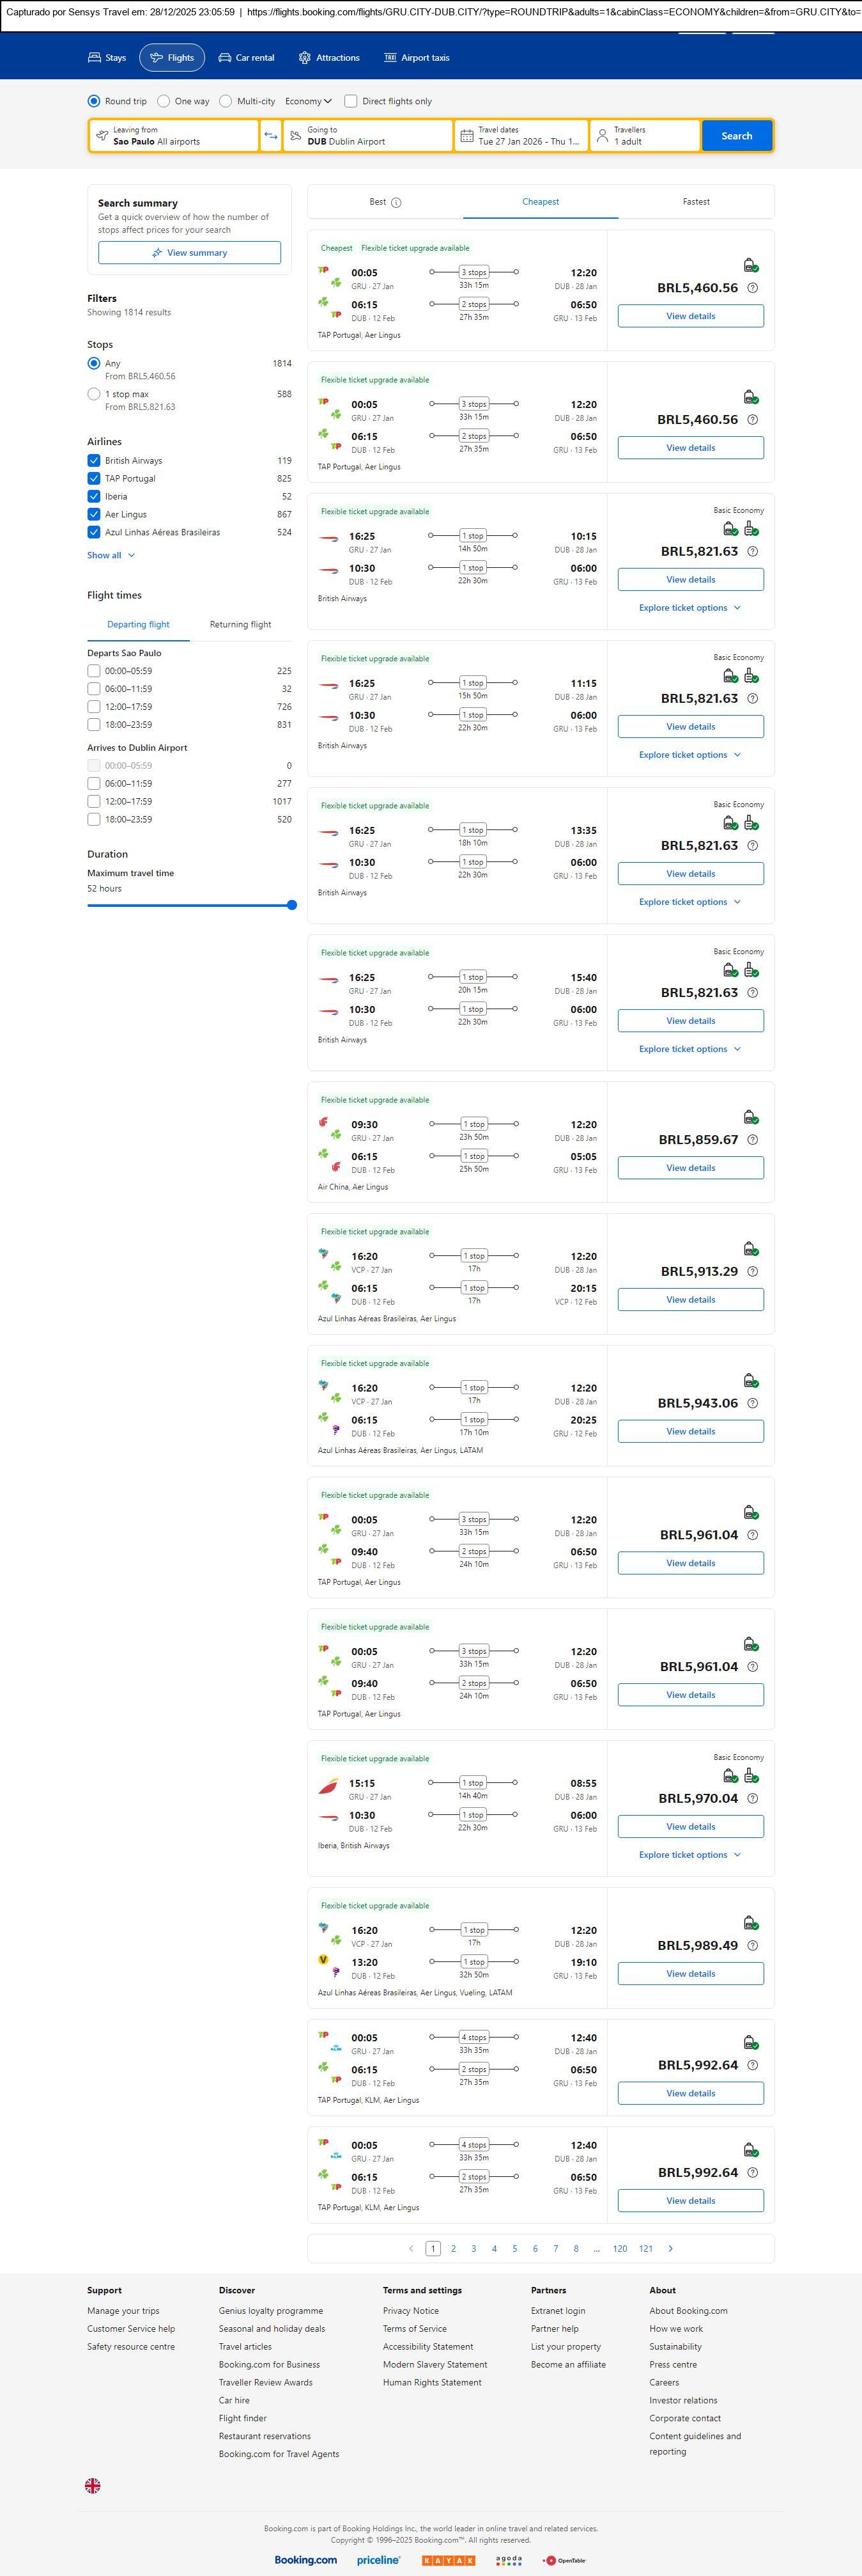862x2576 pixels.
Task: Click the Car rental icon in the top navigation
Action: coord(225,58)
